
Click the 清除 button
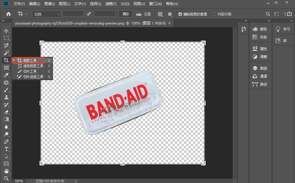(x=126, y=14)
